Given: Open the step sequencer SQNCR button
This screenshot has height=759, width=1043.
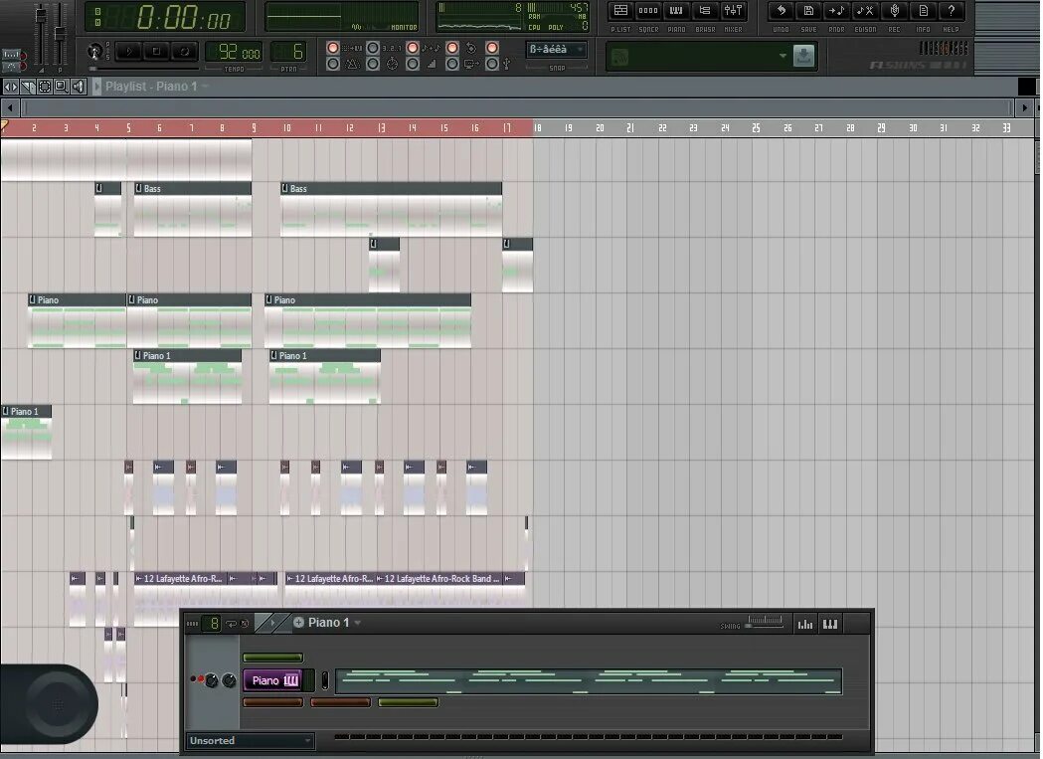Looking at the screenshot, I should (648, 11).
